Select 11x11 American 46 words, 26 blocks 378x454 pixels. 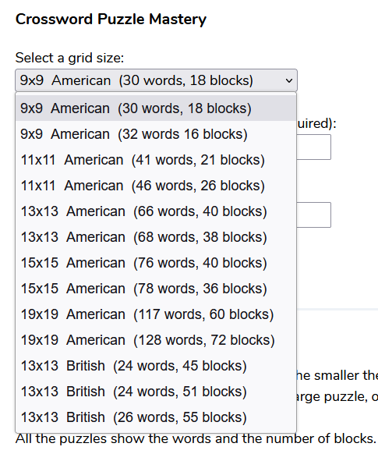pos(156,186)
